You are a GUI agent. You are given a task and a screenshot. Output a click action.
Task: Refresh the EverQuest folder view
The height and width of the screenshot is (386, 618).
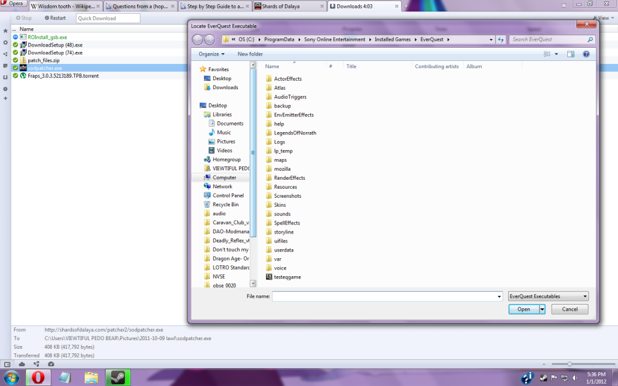(x=500, y=39)
